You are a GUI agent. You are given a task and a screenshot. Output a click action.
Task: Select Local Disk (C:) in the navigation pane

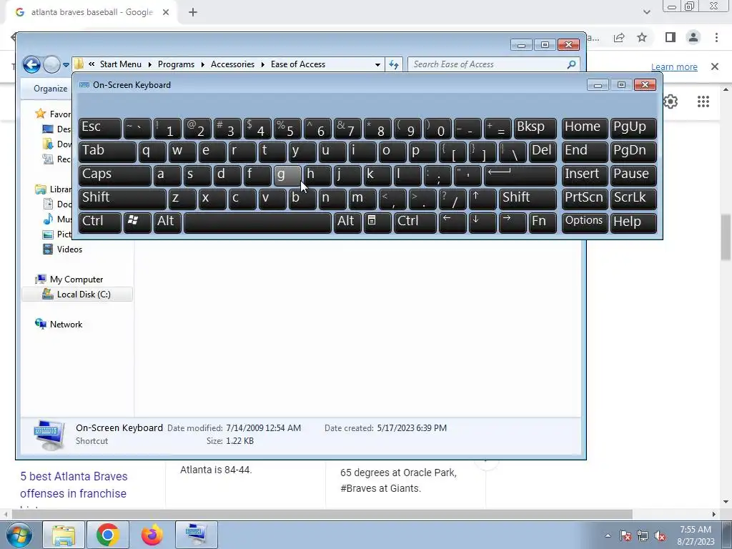coord(77,294)
